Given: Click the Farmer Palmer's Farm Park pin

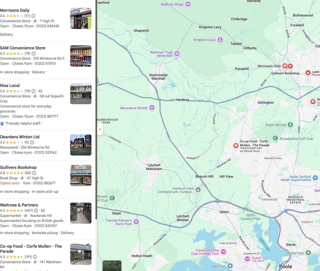Looking at the screenshot, I should point(136,222).
